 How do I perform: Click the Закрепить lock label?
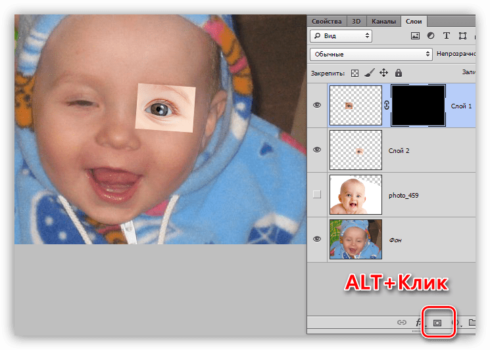tap(328, 74)
